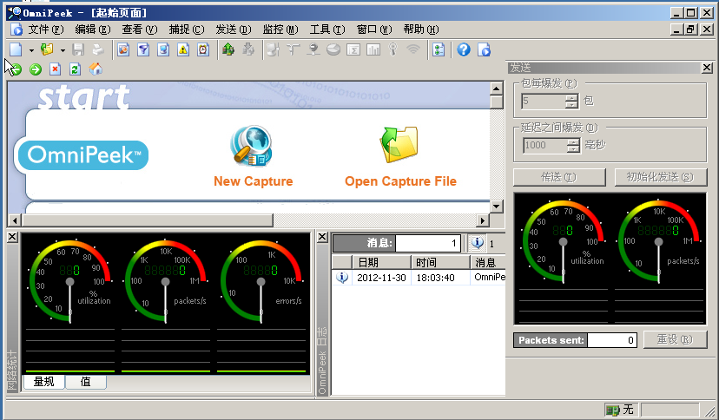
Task: Click the 日期 column header
Action: [380, 262]
